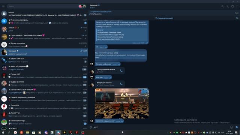240x135 pixels.
Task: Open the DPLAY MTA Chat group
Action: coord(44,60)
